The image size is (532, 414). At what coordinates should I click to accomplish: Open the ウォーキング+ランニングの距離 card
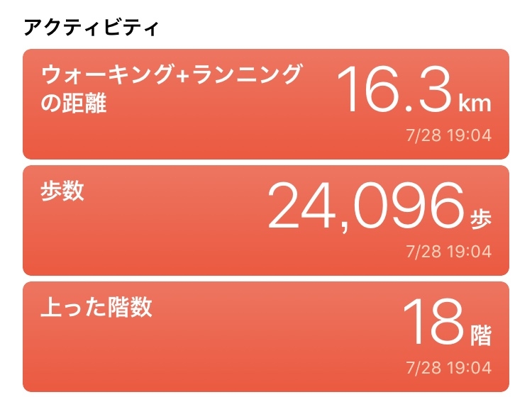pos(266,104)
